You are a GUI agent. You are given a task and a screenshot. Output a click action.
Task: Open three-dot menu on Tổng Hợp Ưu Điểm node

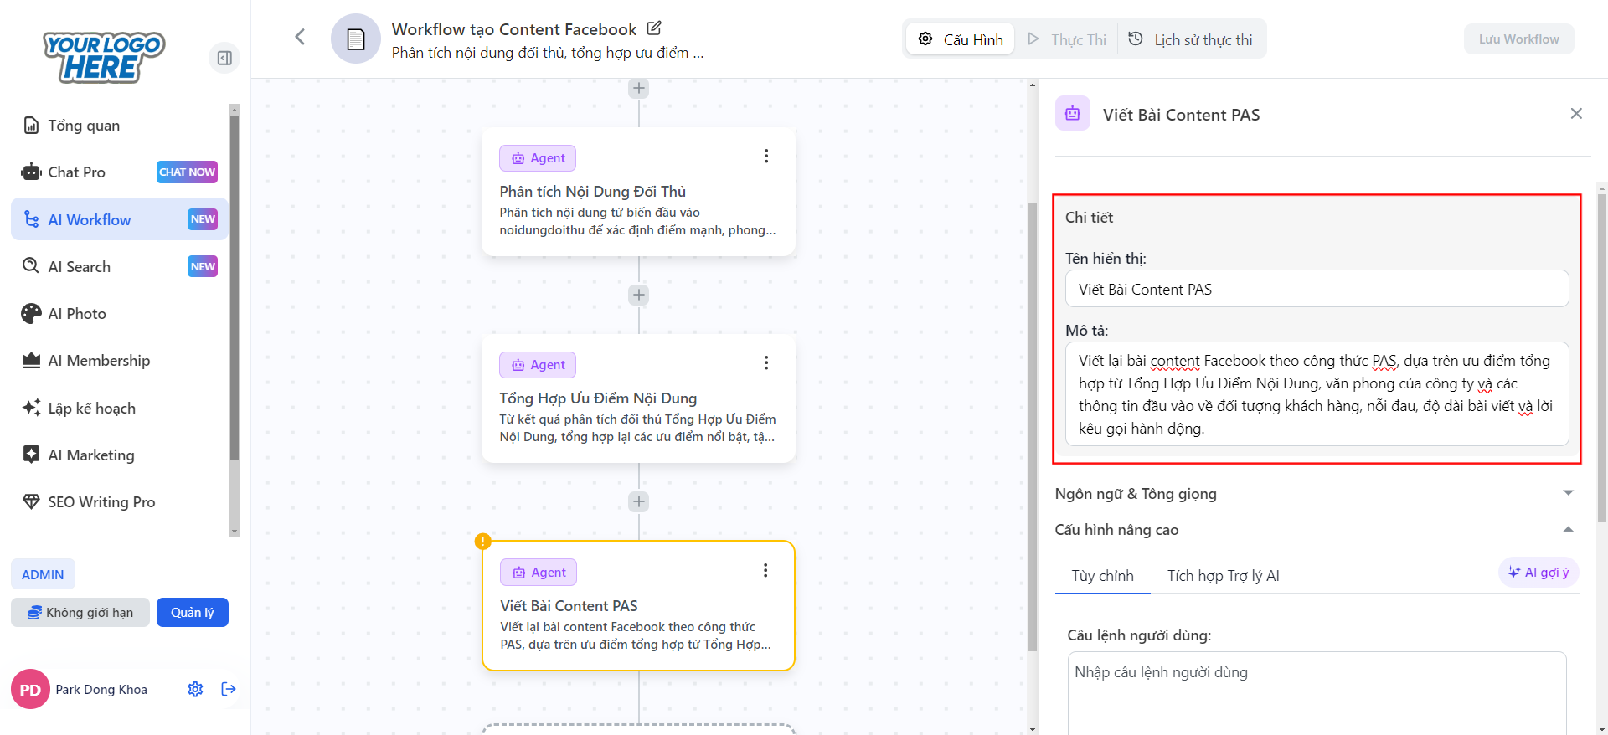765,363
